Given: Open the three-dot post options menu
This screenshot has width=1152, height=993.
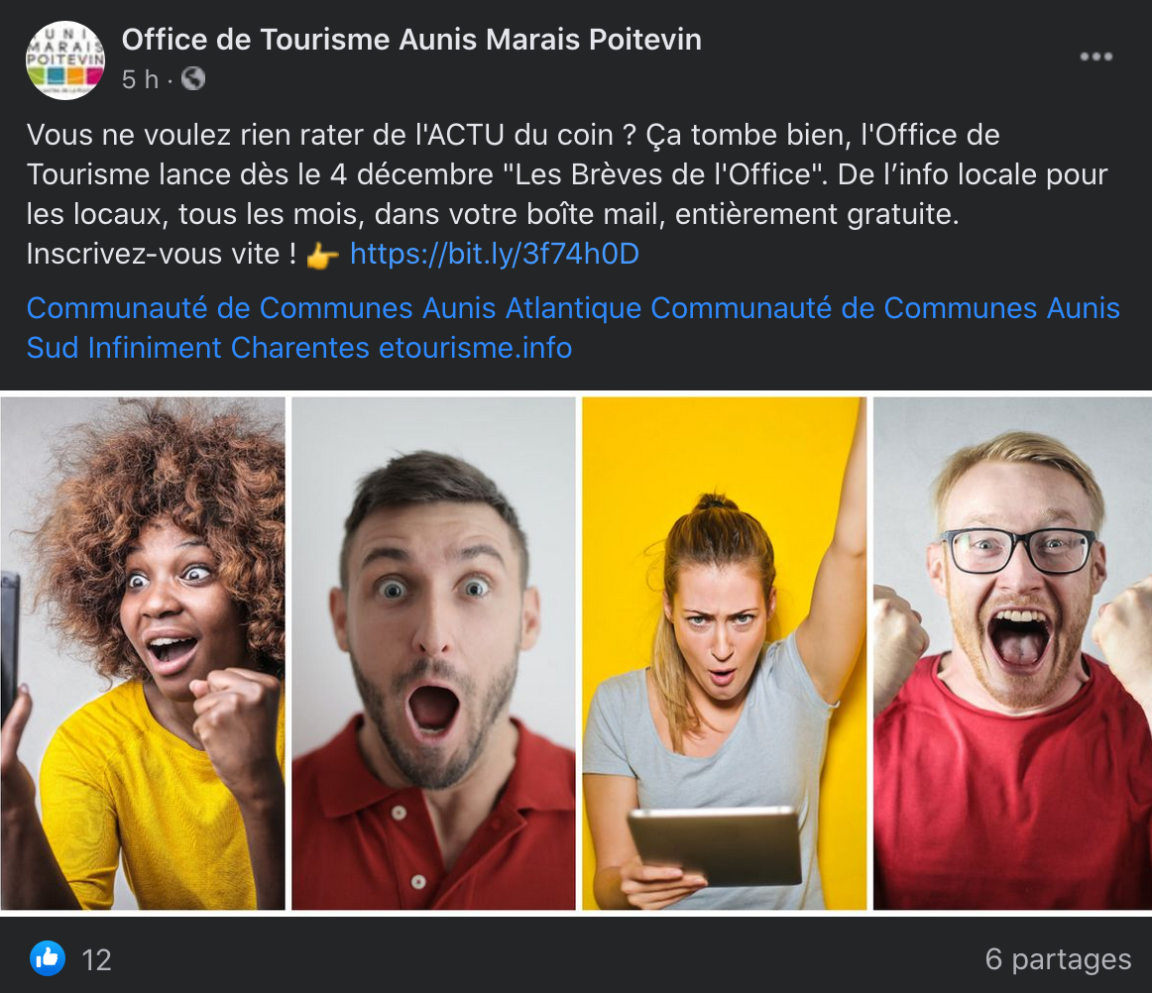Looking at the screenshot, I should click(1095, 56).
